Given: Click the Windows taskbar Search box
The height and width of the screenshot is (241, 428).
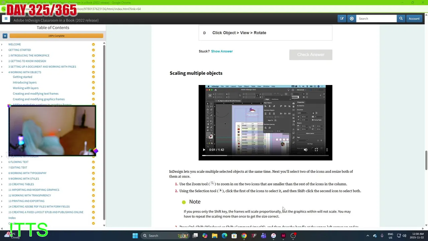Looking at the screenshot, I should (165, 236).
